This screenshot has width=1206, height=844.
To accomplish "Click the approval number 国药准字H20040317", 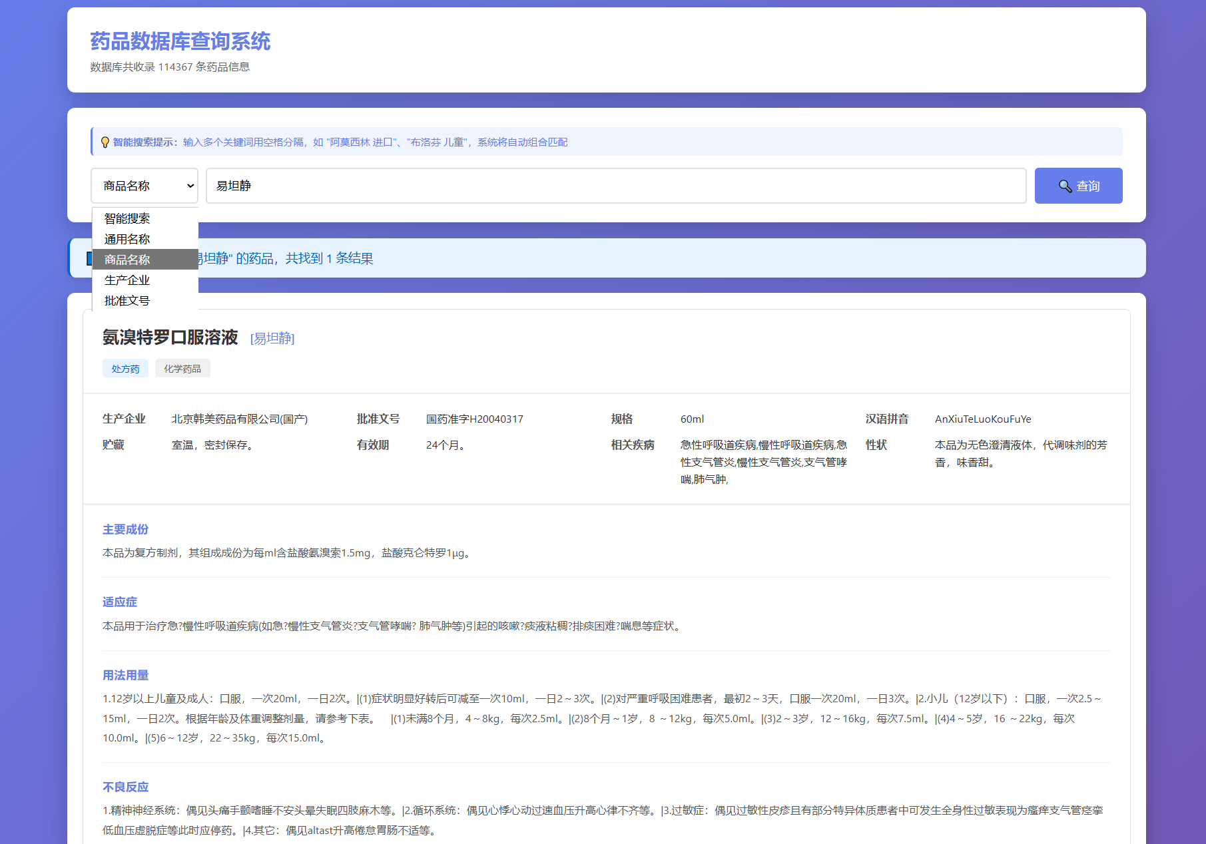I will 474,419.
